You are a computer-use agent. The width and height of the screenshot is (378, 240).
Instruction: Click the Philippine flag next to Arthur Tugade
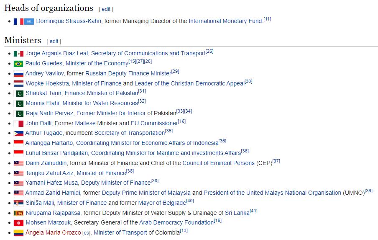[18, 133]
